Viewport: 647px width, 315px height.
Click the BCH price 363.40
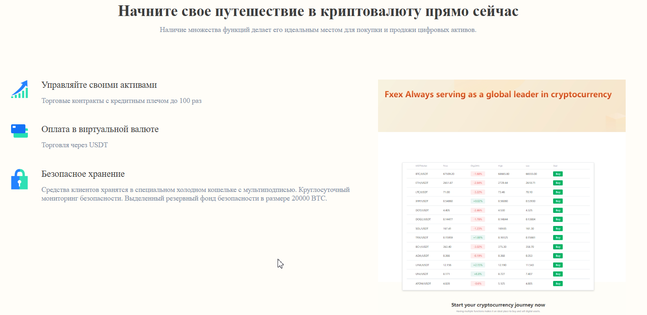[x=447, y=247]
